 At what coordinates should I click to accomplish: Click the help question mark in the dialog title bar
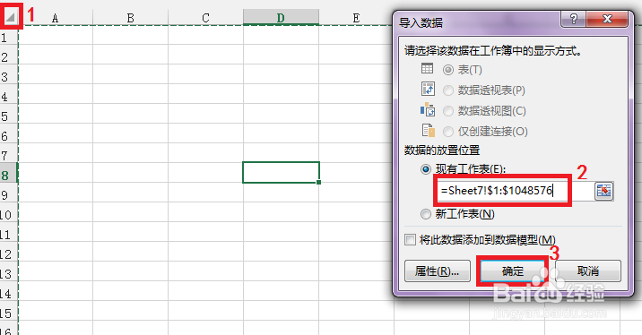coord(573,19)
